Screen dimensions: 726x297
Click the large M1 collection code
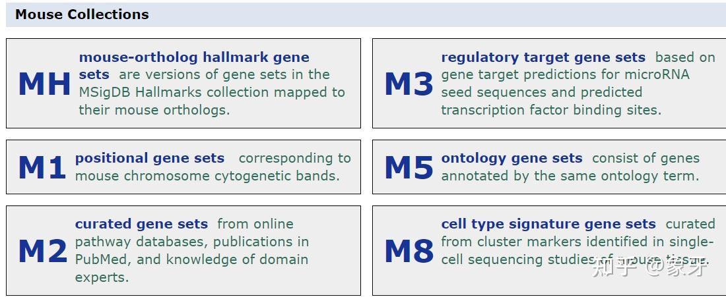(42, 168)
